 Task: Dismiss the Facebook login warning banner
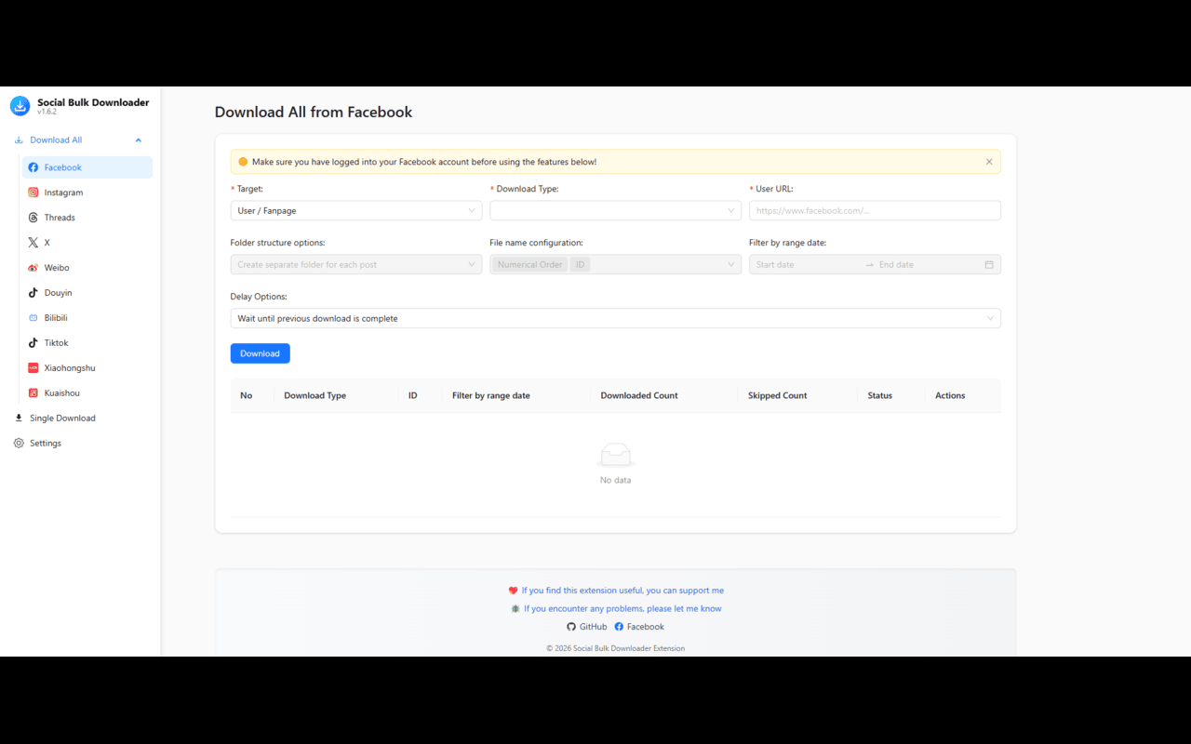point(989,160)
